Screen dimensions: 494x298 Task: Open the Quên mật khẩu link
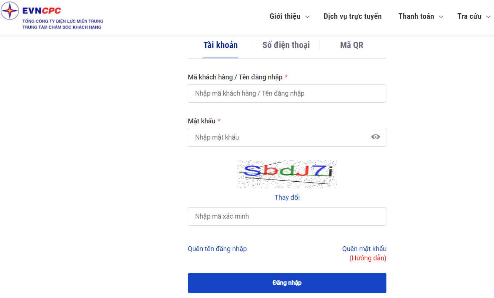point(364,249)
